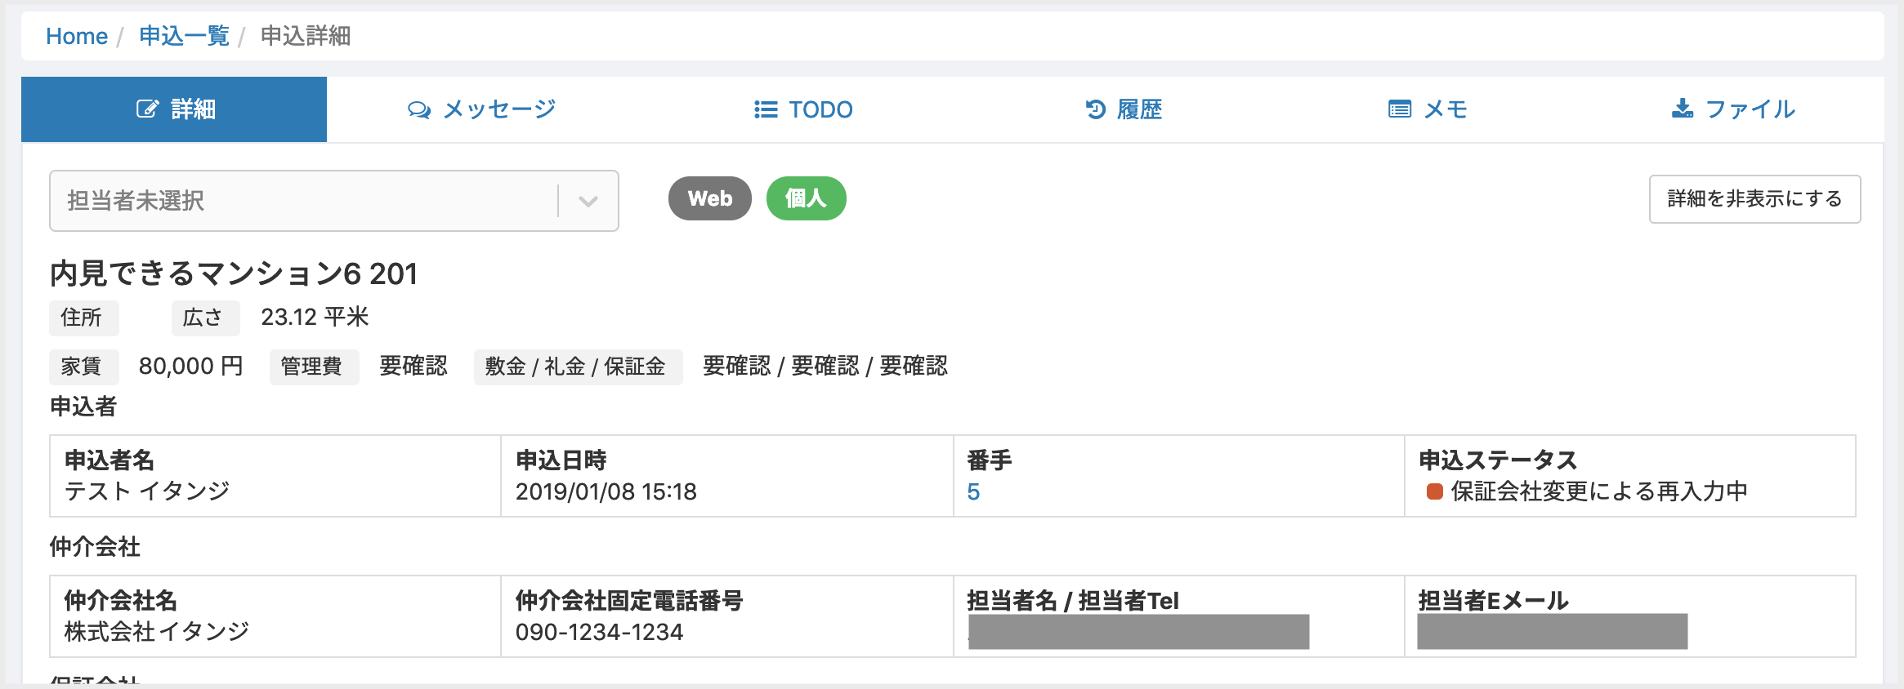1904x689 pixels.
Task: Click the 担当者名 / 担当者Tel column header
Action: point(1073,601)
